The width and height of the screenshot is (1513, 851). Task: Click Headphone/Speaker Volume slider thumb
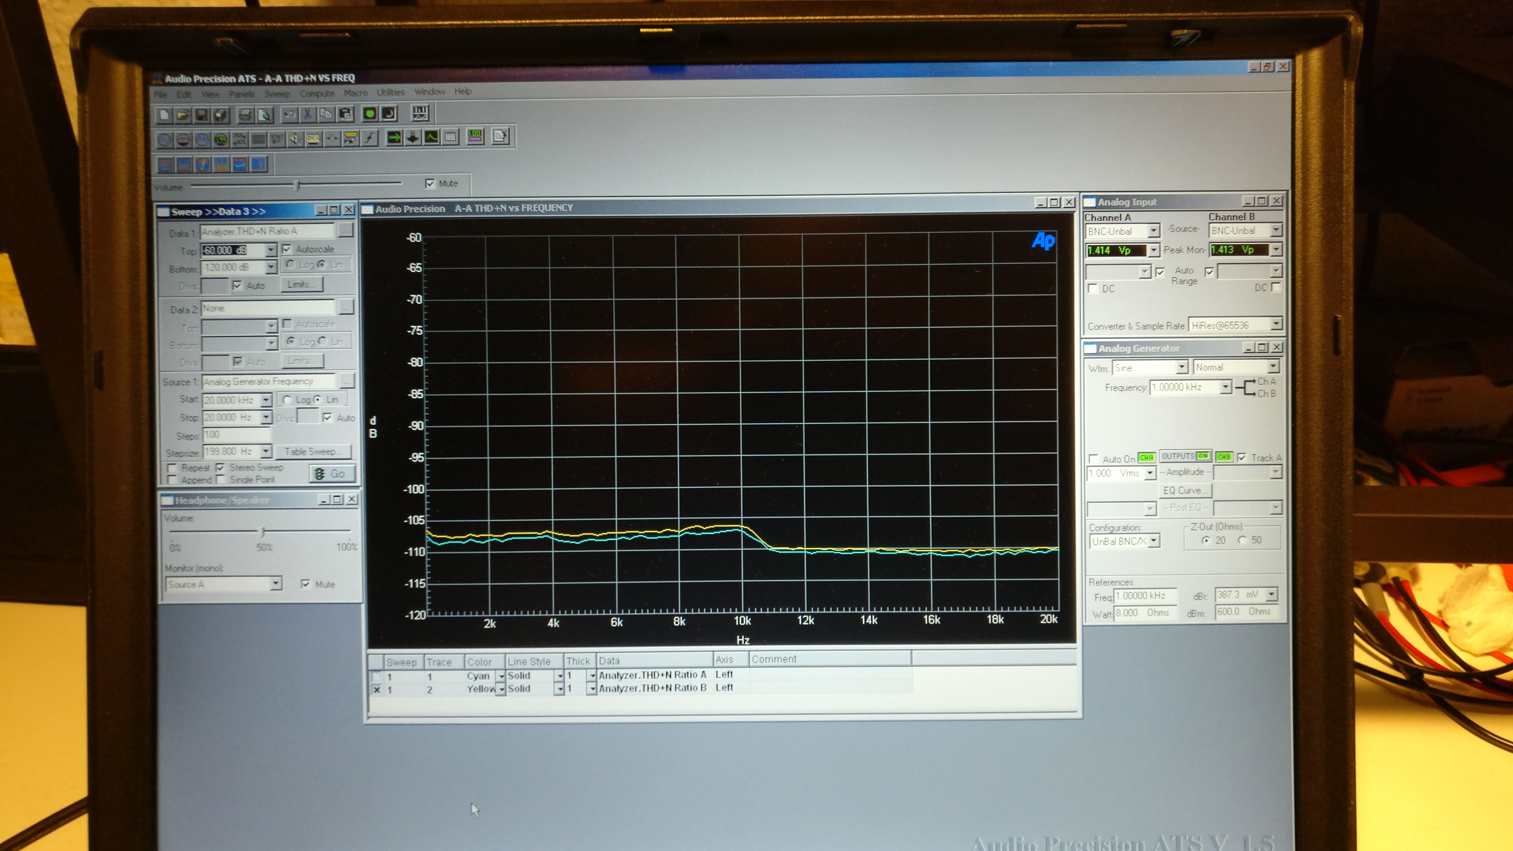(263, 532)
